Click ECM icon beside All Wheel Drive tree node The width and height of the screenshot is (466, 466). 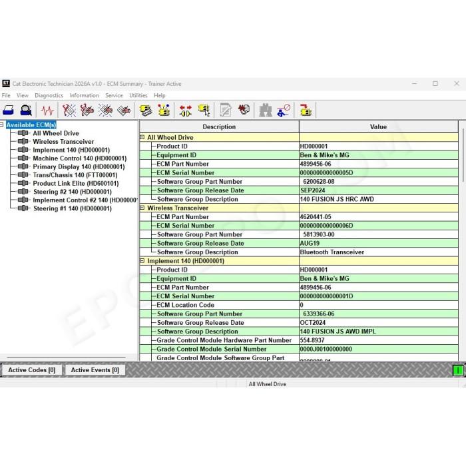point(23,133)
